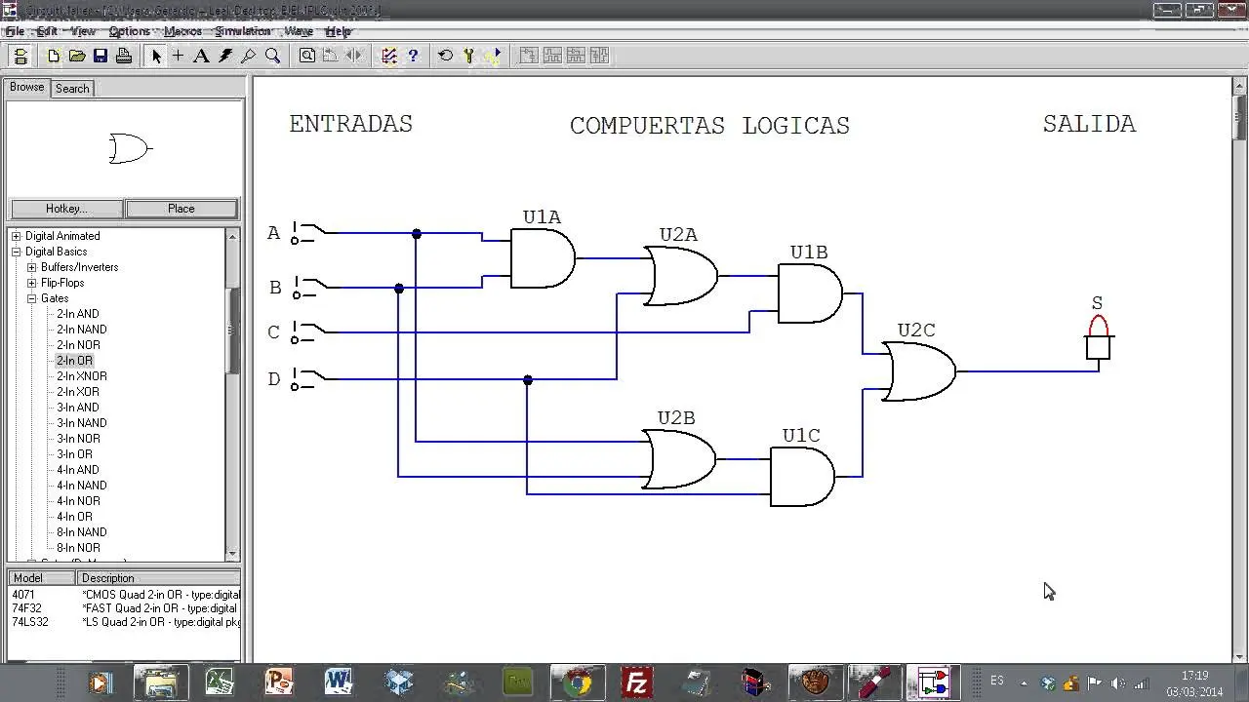The width and height of the screenshot is (1249, 702).
Task: Select the Delete tool lightning icon
Action: (225, 56)
